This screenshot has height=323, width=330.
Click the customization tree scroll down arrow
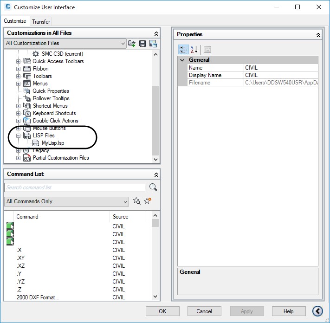156,159
